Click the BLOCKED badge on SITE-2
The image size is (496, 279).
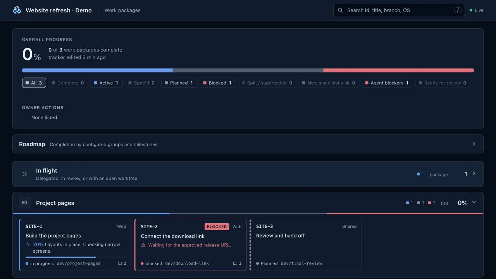click(x=217, y=227)
